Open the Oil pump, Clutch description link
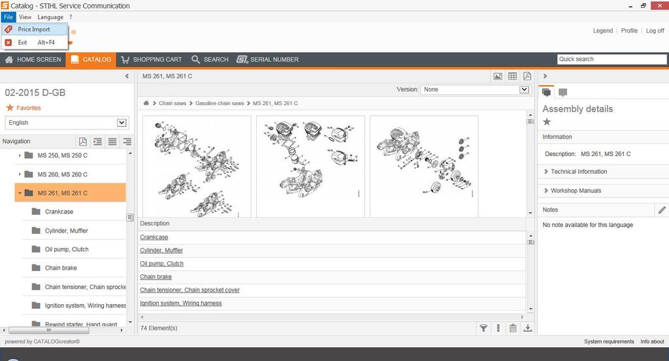This screenshot has height=361, width=669. click(162, 264)
